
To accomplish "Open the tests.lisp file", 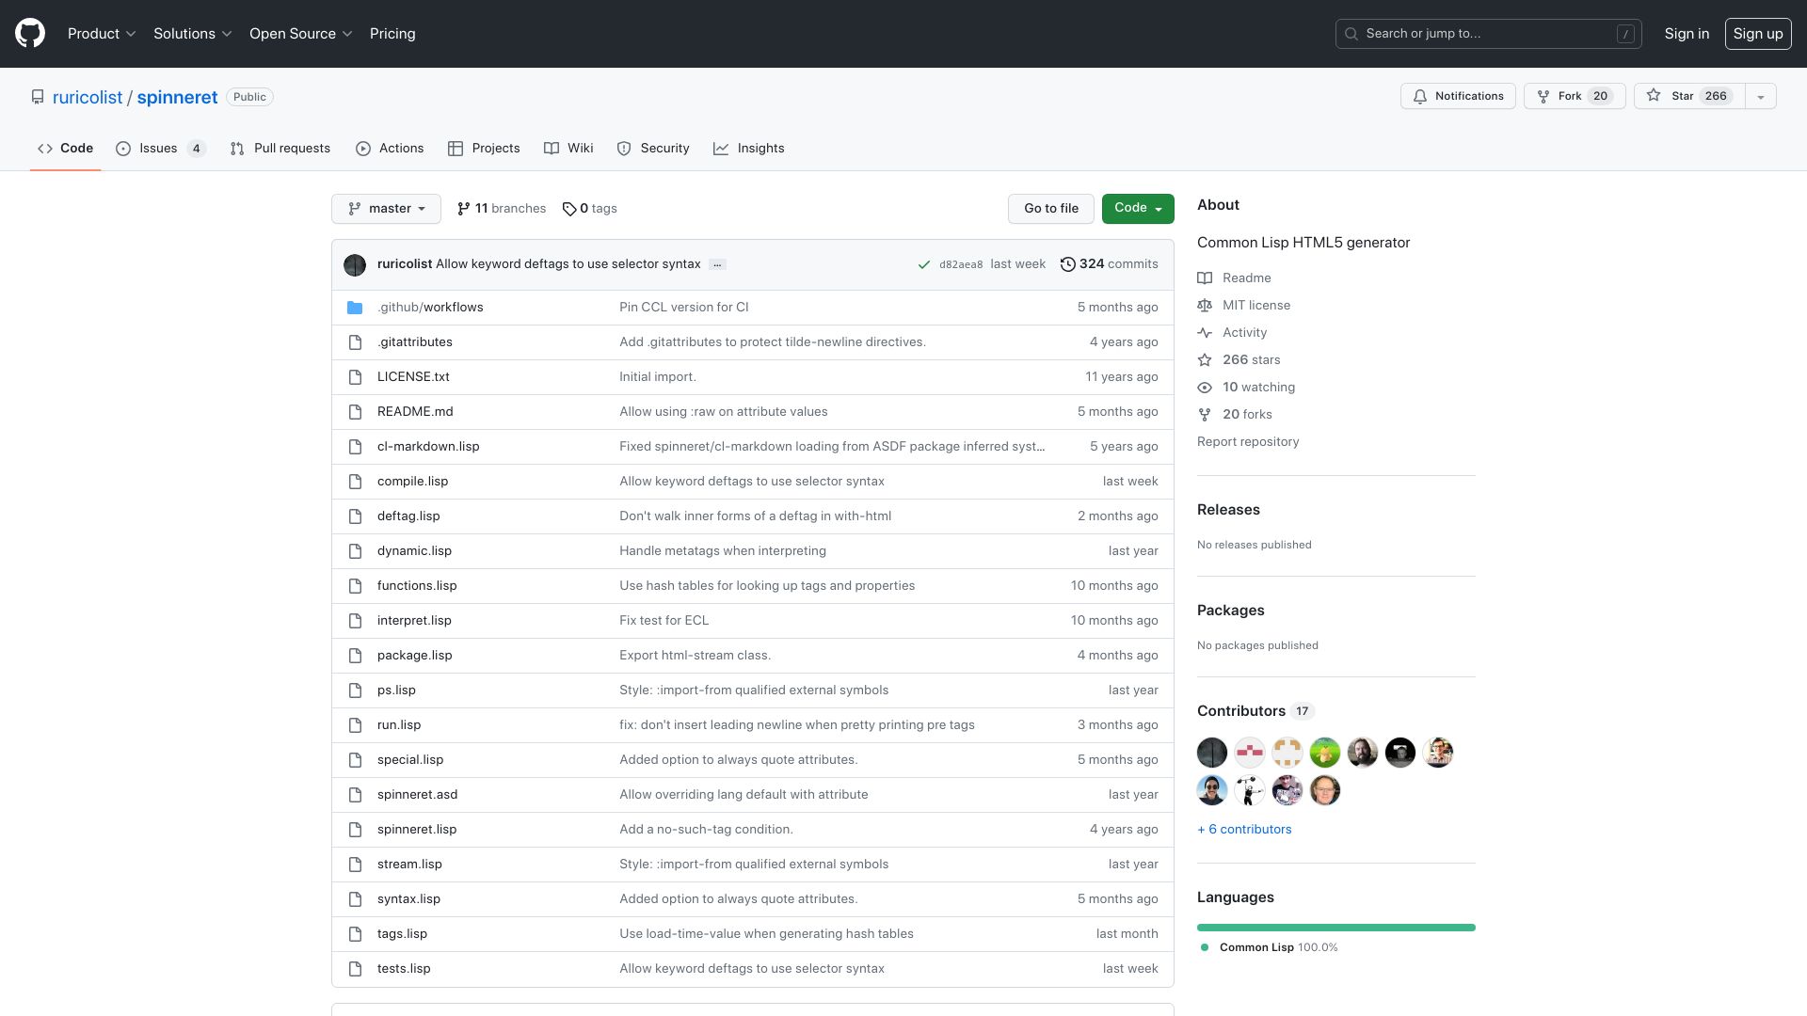I will 404,968.
